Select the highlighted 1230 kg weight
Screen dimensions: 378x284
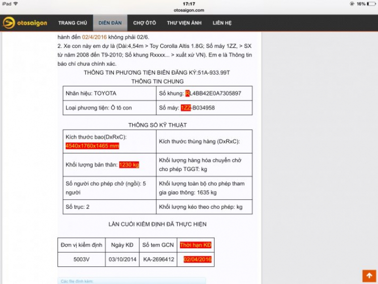129,165
